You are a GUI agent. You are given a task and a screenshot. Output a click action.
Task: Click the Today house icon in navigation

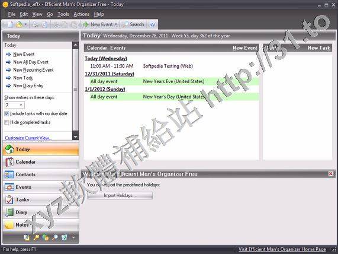9,150
